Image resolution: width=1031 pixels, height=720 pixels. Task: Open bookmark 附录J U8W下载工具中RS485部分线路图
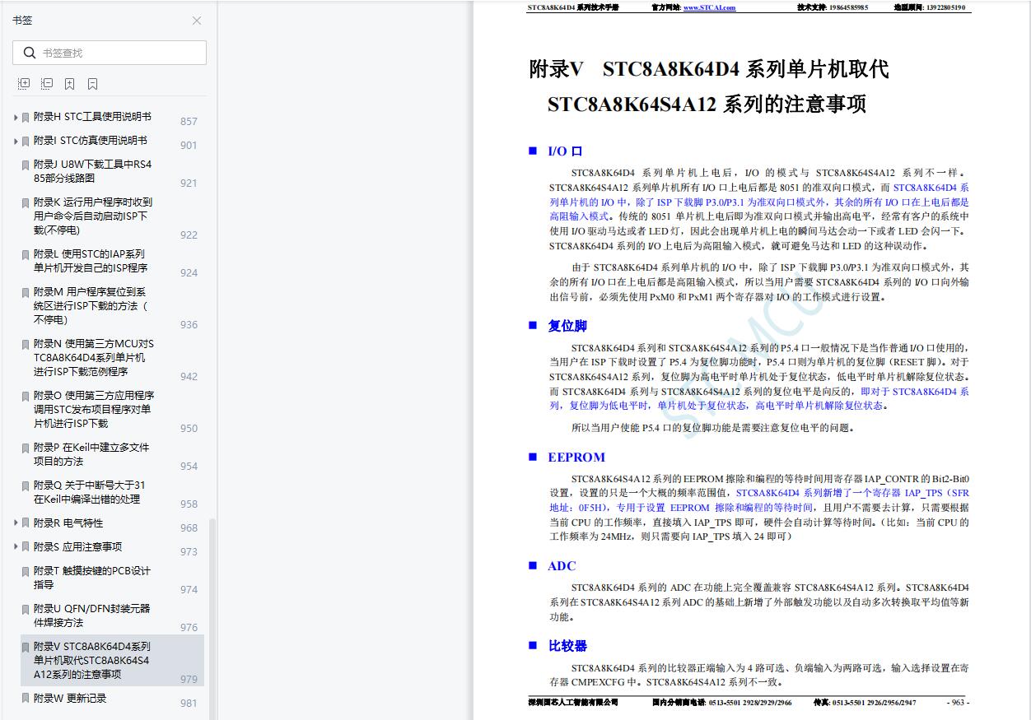click(x=92, y=171)
